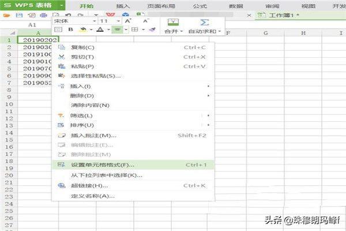Choose 清除内容(N) from context menu
This screenshot has height=231, width=346.
tap(133, 105)
